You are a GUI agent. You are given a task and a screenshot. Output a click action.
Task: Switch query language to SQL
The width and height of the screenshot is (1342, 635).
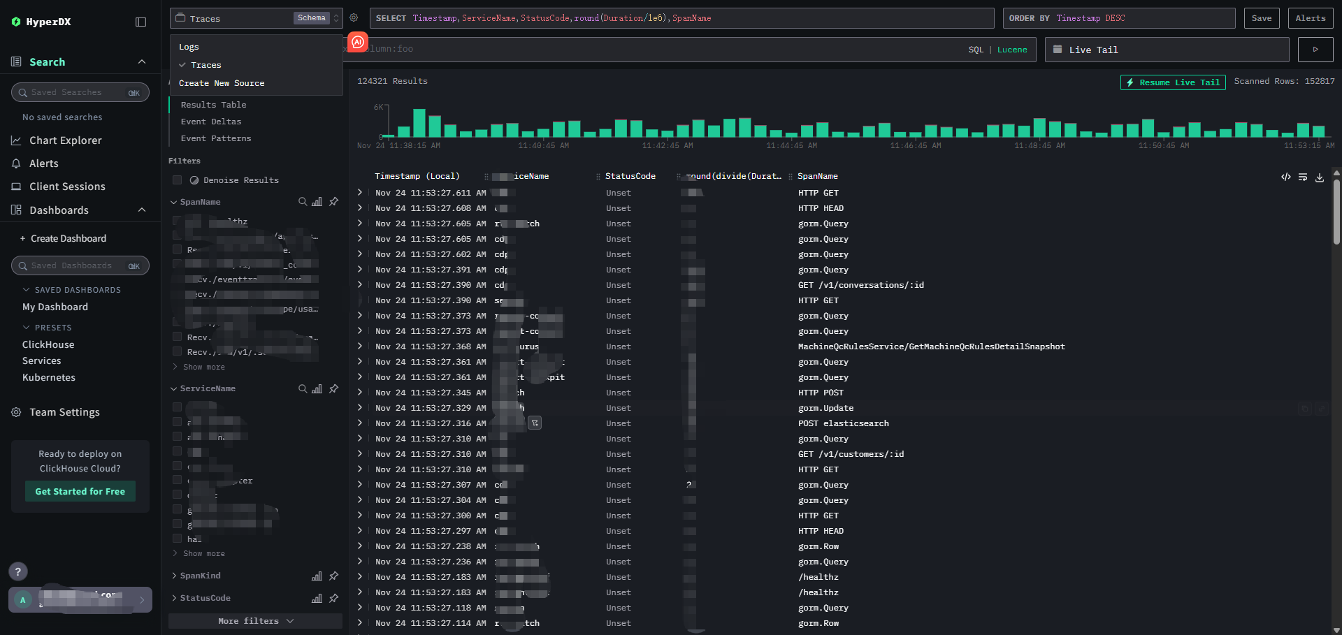click(976, 50)
